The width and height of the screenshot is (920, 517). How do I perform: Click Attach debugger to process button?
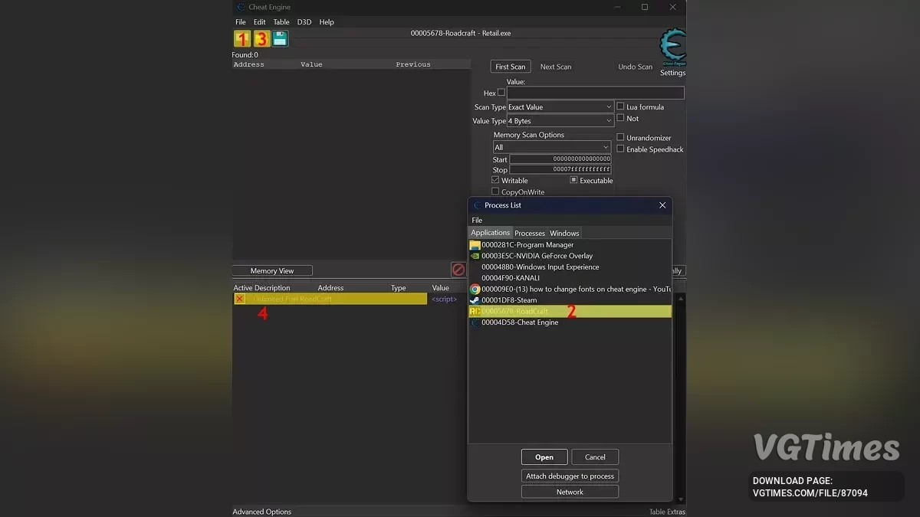[x=570, y=476]
